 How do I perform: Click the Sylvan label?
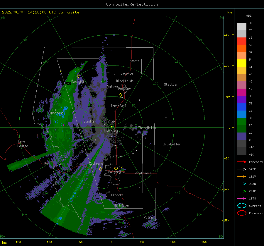point(112,86)
